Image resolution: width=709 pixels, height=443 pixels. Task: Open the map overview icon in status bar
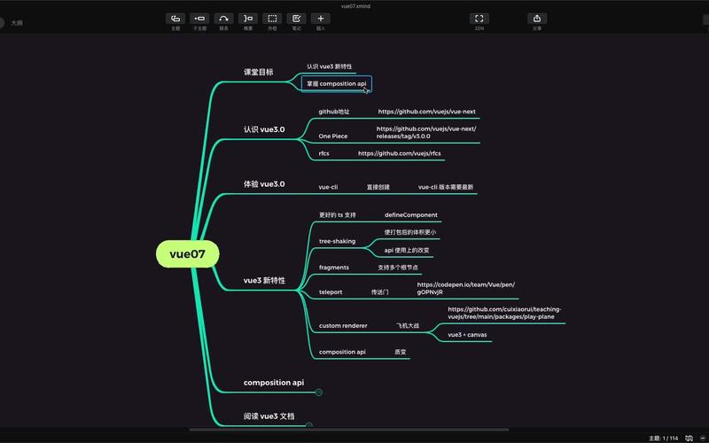[x=688, y=438]
